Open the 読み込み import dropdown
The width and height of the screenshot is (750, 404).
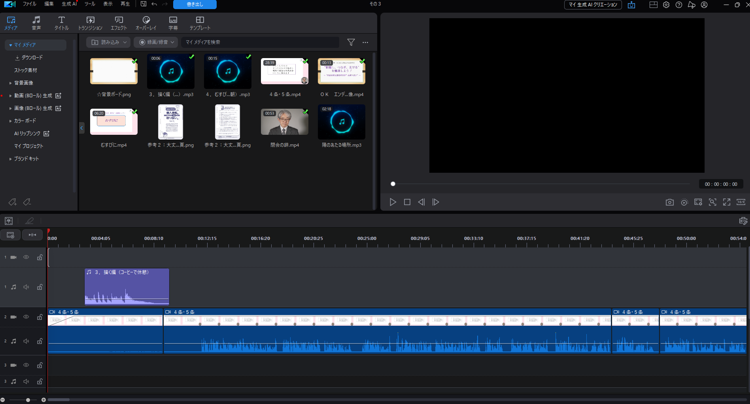click(108, 42)
